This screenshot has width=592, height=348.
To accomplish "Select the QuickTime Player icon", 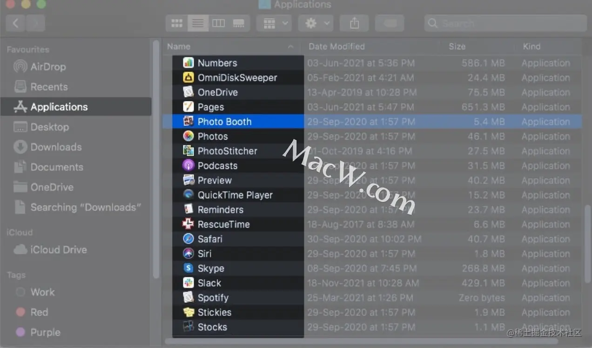I will [188, 195].
